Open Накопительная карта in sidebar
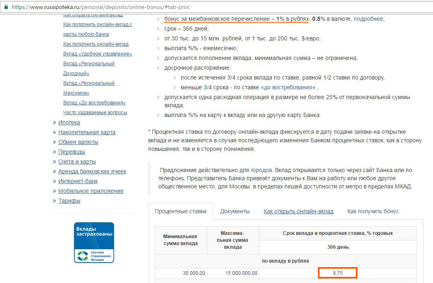This screenshot has width=433, height=283. pyautogui.click(x=87, y=132)
